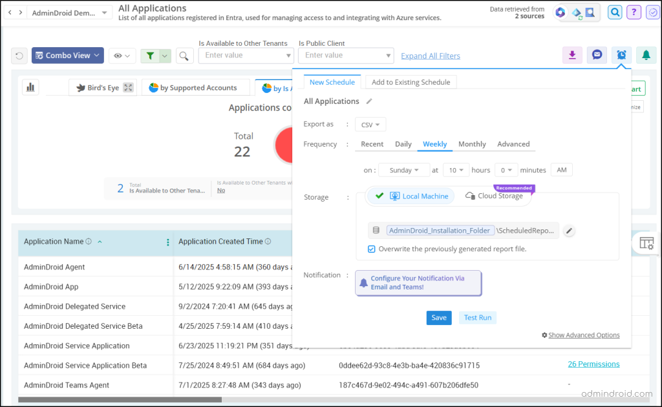The width and height of the screenshot is (662, 407).
Task: Click the horizontal scrollbar at the bottom
Action: [120, 399]
